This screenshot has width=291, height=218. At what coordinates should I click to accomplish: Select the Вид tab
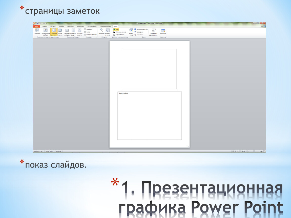click(x=115, y=26)
